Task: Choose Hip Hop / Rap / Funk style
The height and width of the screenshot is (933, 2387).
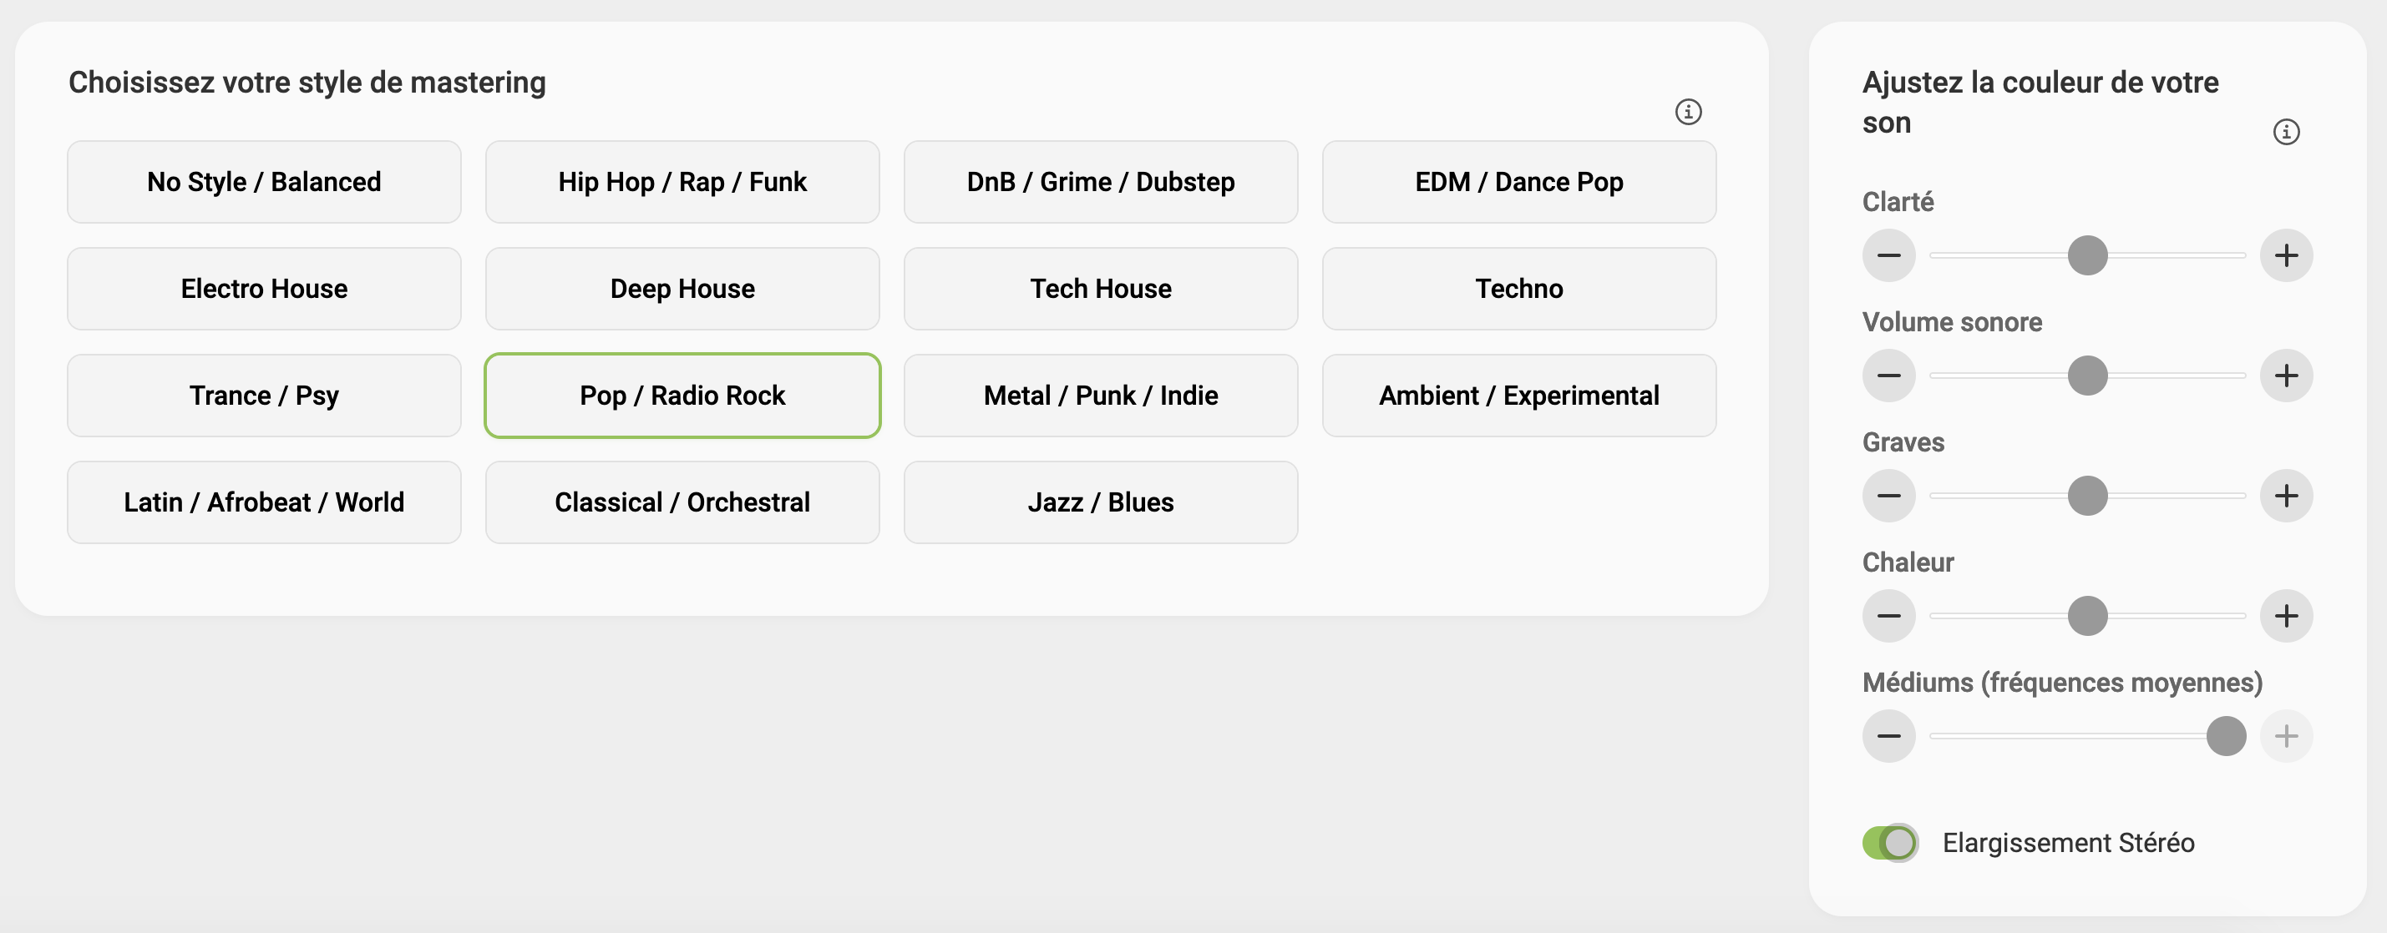Action: [682, 182]
